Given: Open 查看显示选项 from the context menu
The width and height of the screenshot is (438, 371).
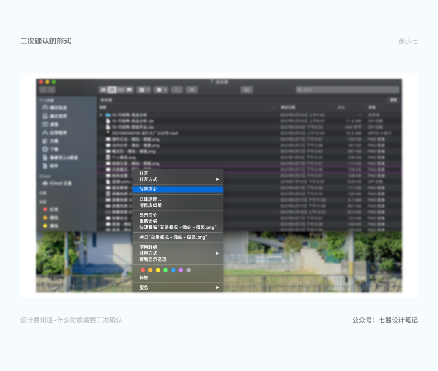Looking at the screenshot, I should pos(153,259).
